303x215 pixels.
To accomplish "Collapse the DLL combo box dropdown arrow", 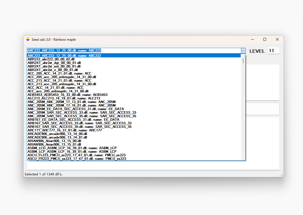I will (x=243, y=51).
